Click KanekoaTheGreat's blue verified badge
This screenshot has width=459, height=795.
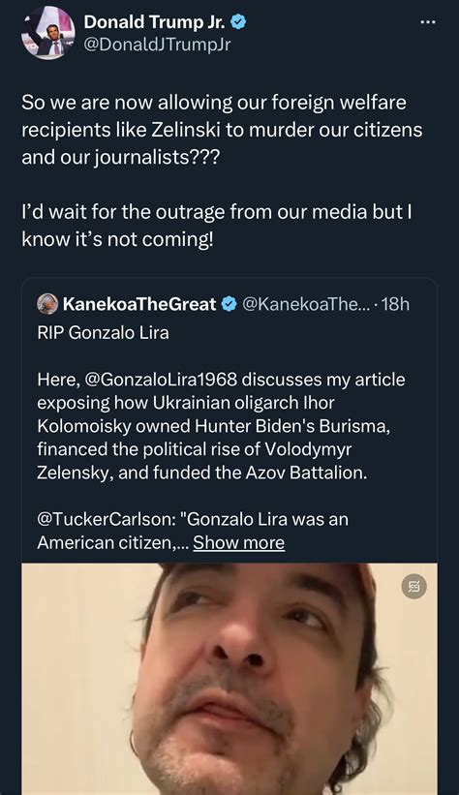pos(229,304)
